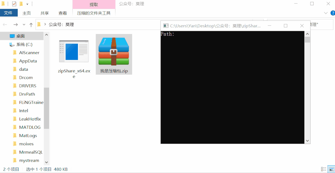Open the recent locations dropdown
The image size is (335, 173).
pos(24,25)
